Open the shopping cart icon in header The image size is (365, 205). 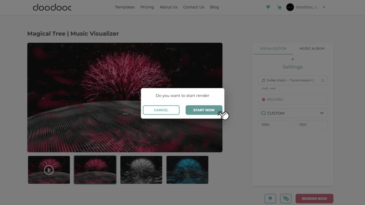[x=279, y=7]
